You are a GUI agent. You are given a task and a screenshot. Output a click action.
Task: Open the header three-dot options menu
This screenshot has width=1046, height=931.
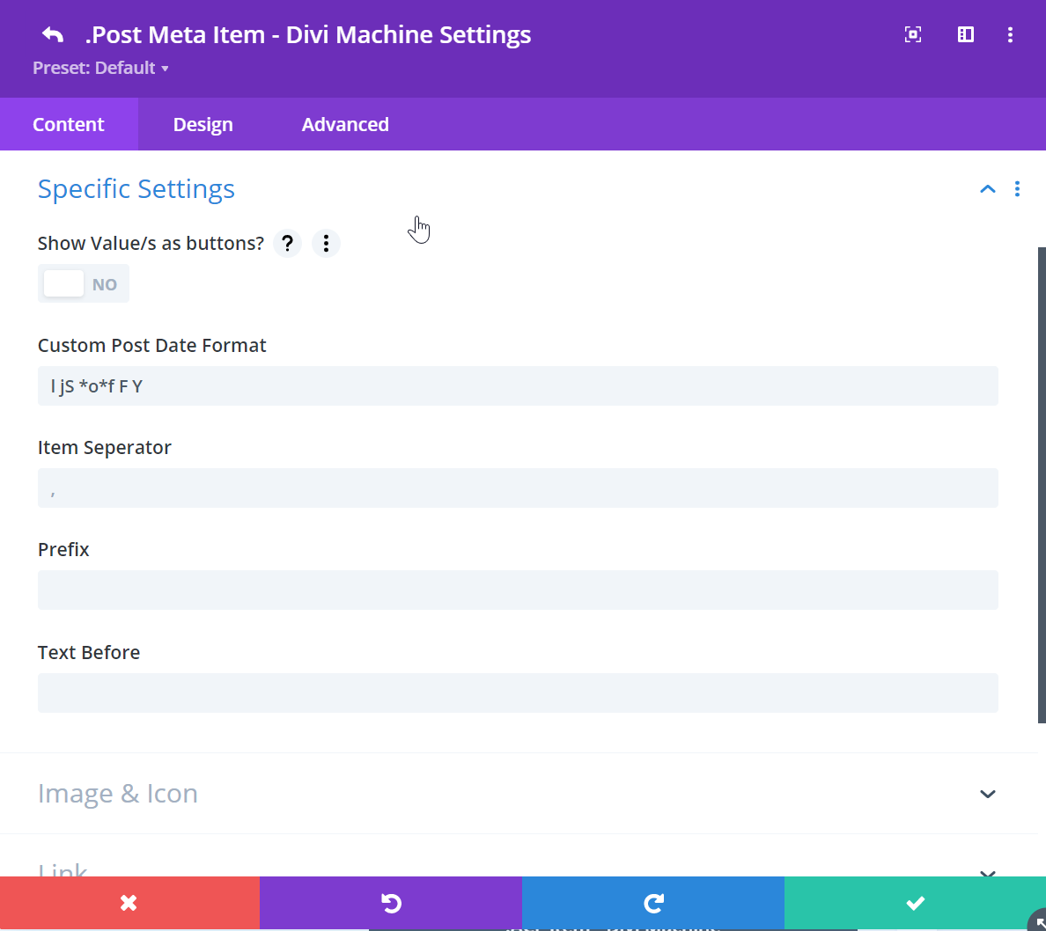(1010, 35)
